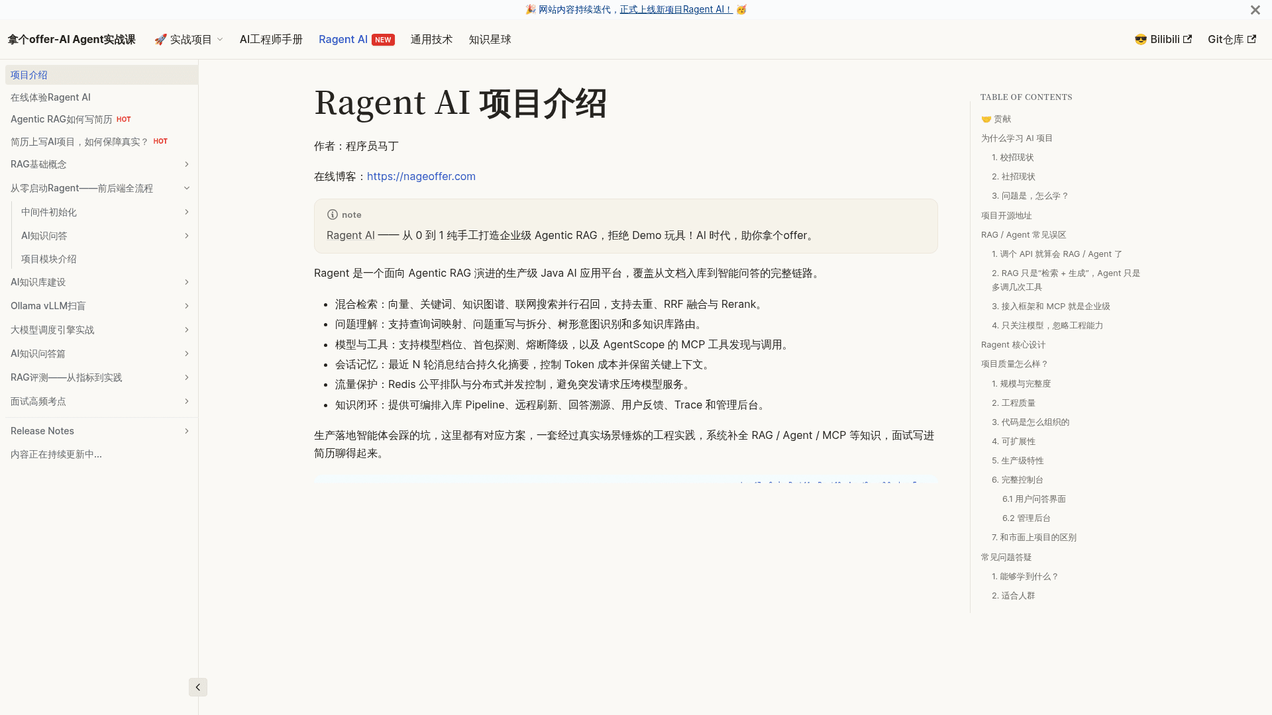Open 项目模块介绍 sidebar item
The height and width of the screenshot is (715, 1272).
(106, 260)
